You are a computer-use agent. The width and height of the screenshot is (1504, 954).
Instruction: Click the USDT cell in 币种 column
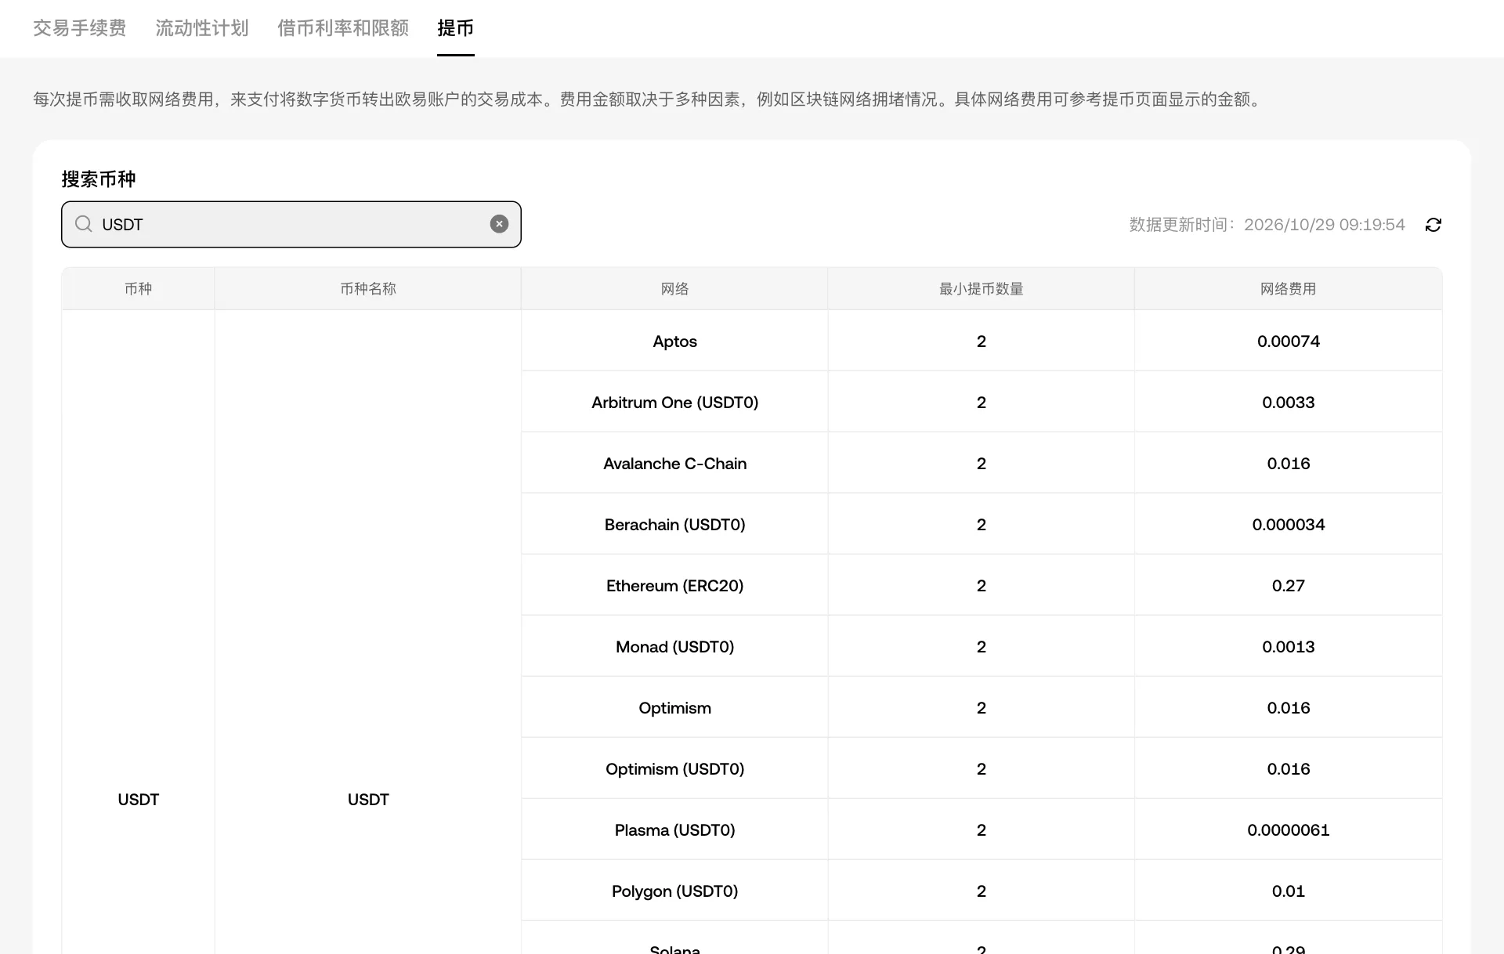click(138, 799)
